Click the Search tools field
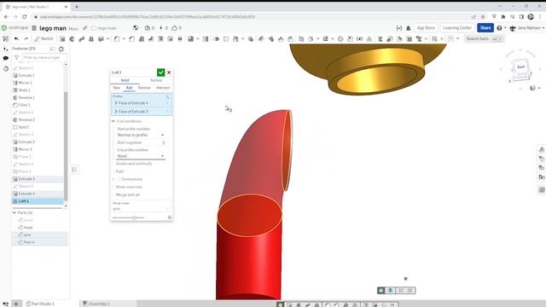 click(x=484, y=38)
